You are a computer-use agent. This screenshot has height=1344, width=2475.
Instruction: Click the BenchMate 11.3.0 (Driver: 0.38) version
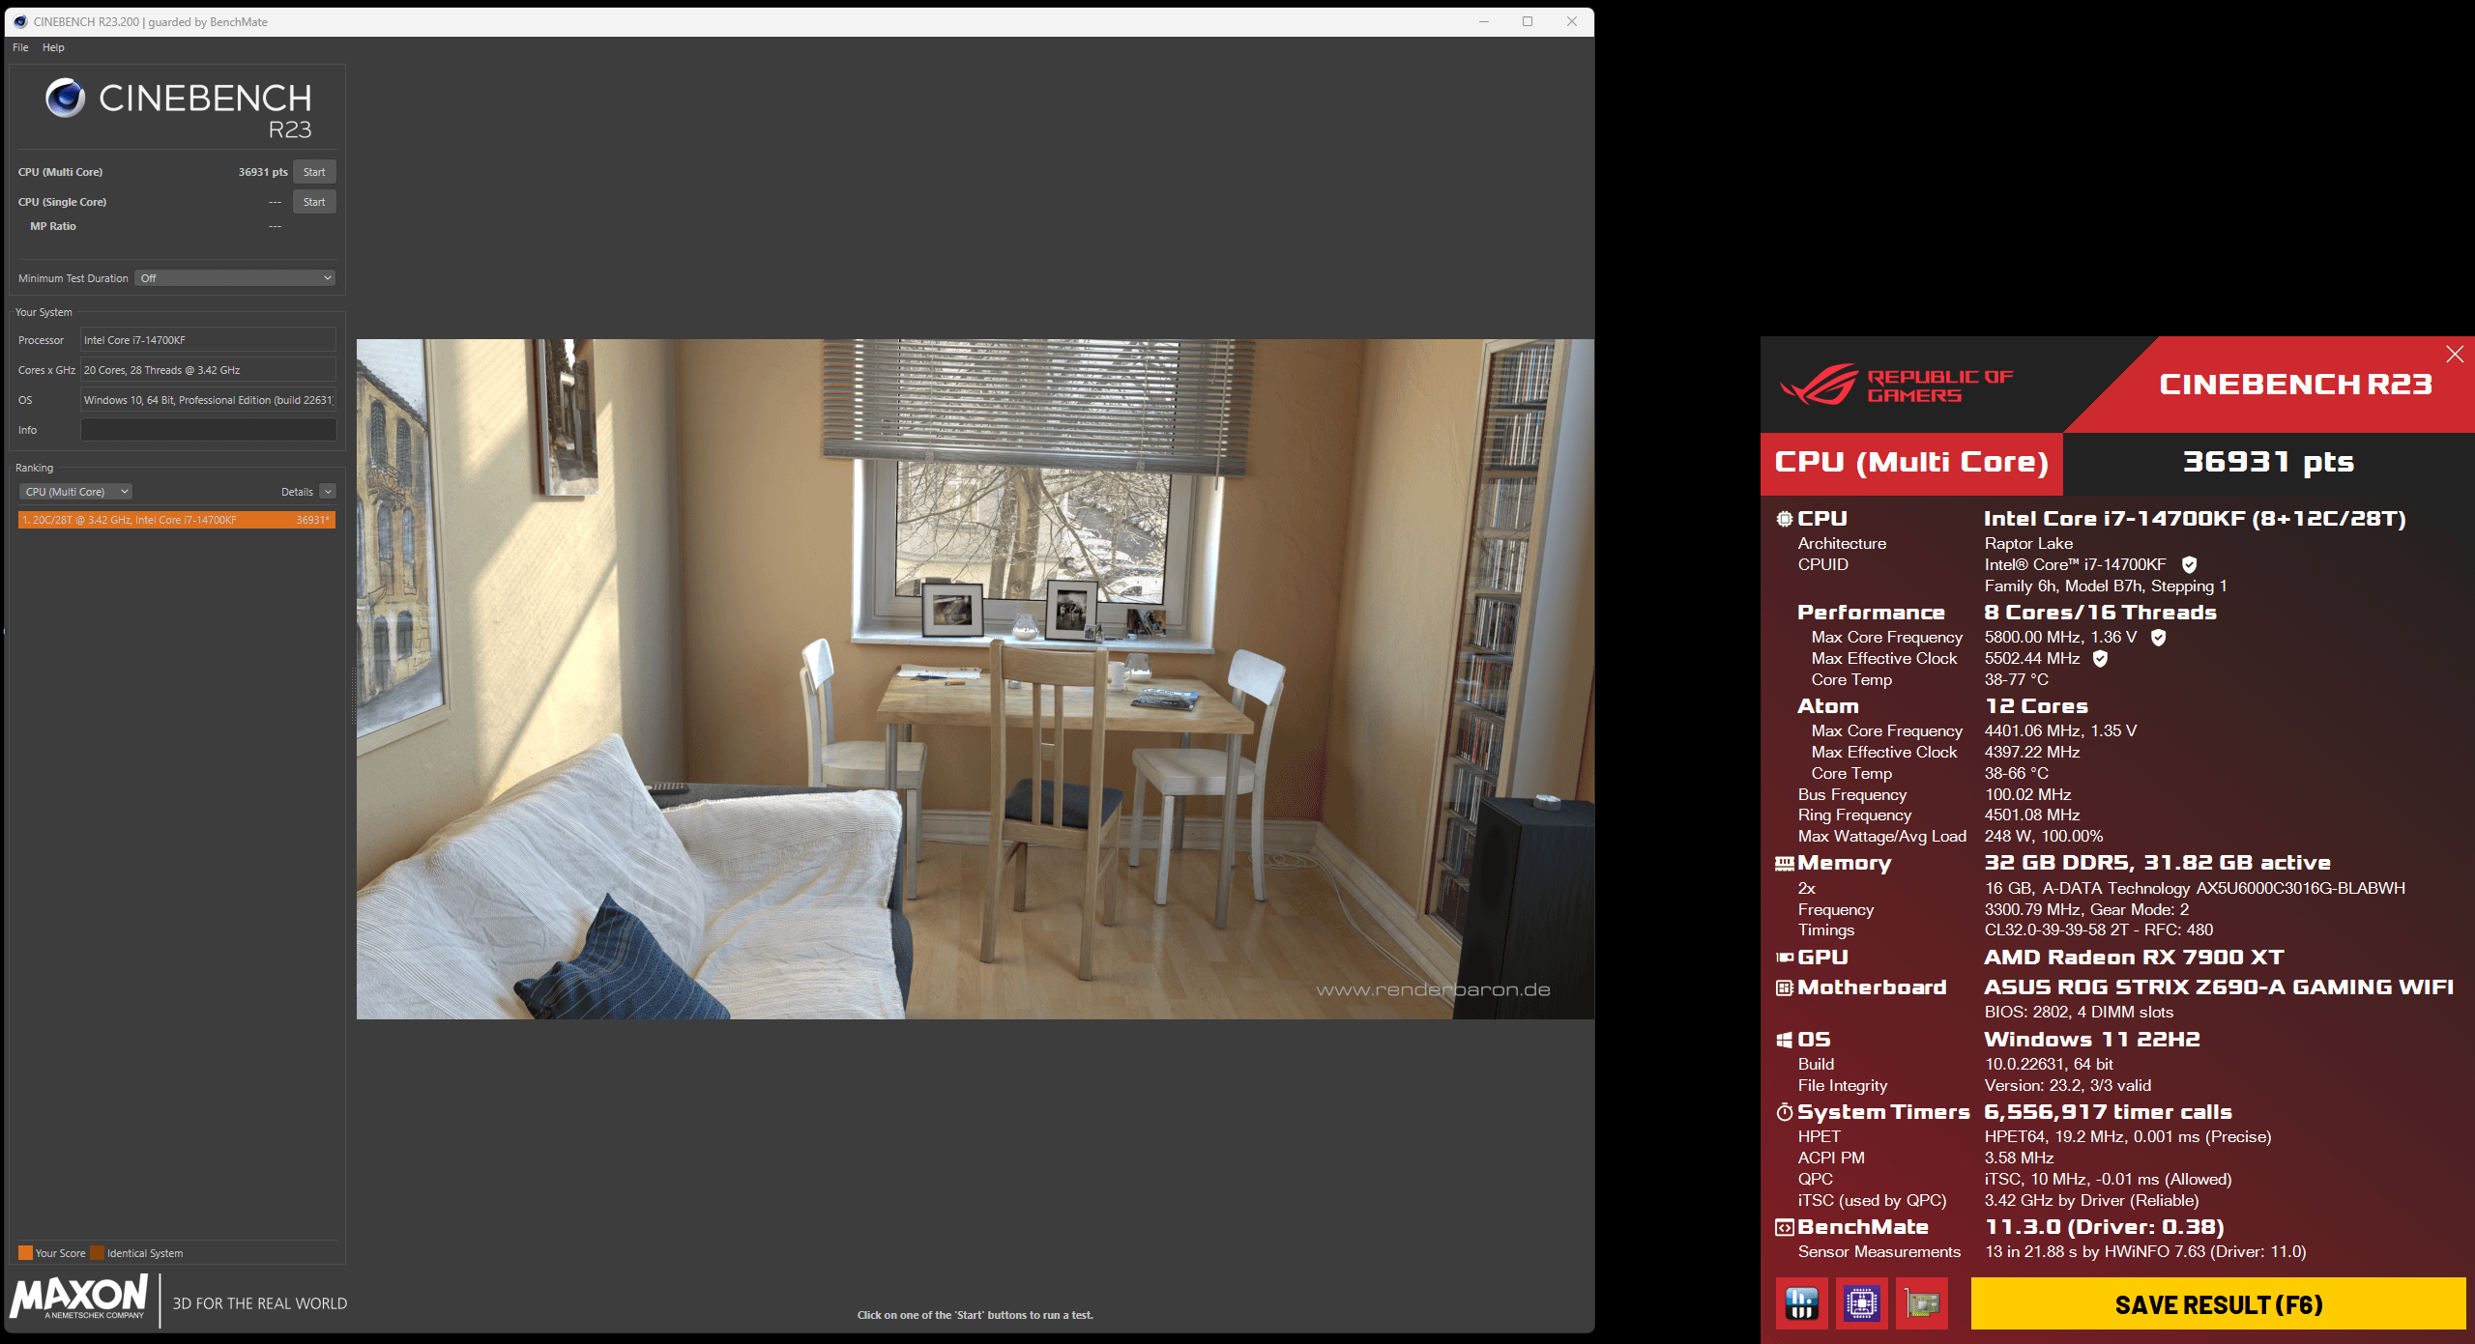point(2105,1227)
